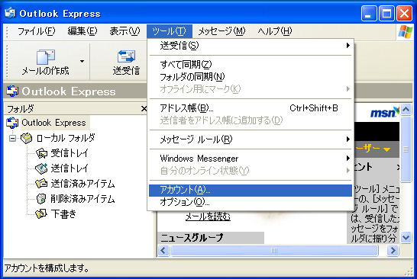The height and width of the screenshot is (279, 417).
Task: Minimize the Outlook Express window
Action: click(x=369, y=13)
